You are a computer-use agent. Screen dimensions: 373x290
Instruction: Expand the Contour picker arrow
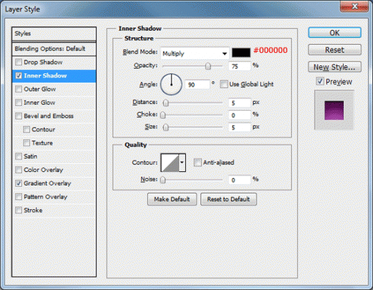pos(182,162)
